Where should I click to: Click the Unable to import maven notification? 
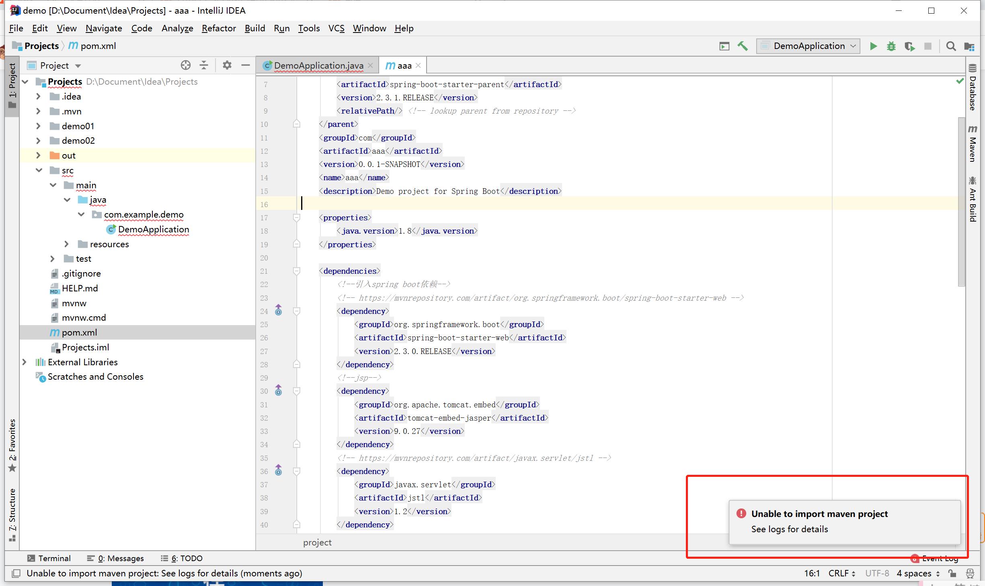click(x=845, y=522)
